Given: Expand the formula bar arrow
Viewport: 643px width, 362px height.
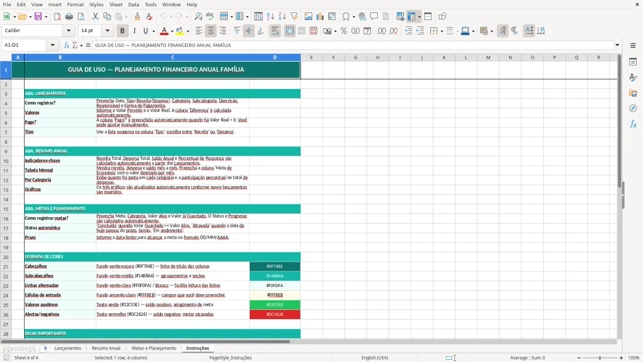Looking at the screenshot, I should click(x=618, y=46).
